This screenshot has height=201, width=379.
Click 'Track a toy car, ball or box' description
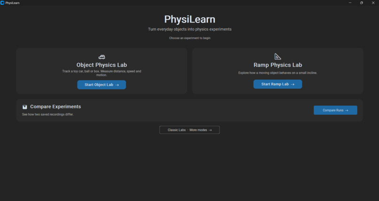(x=102, y=73)
